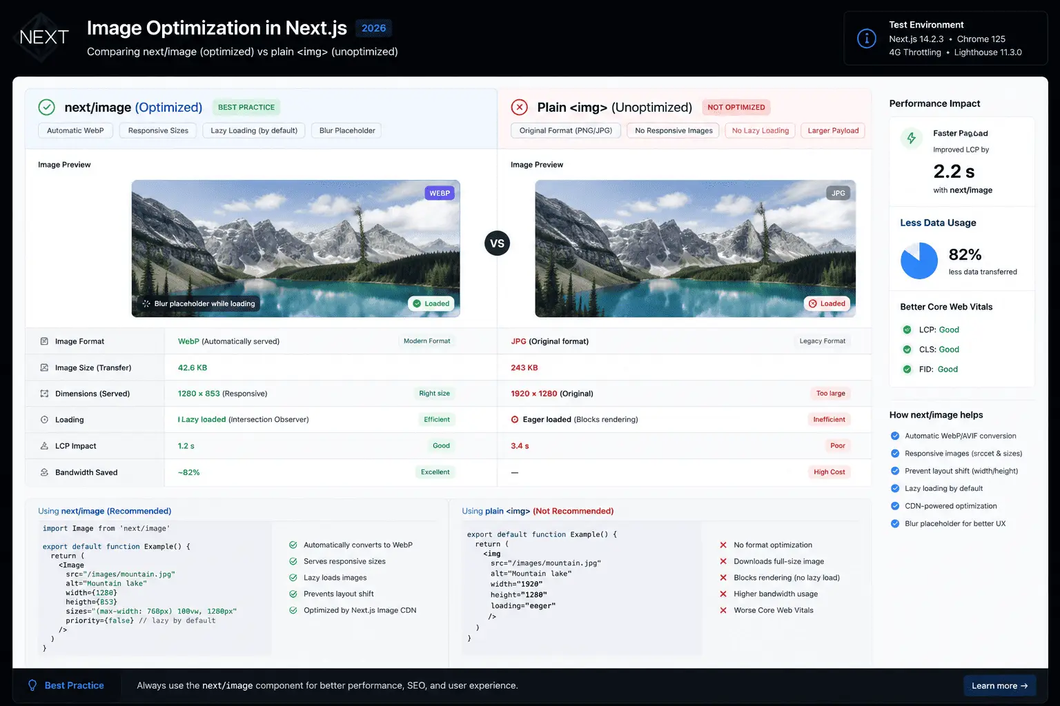Click the spinner icon in Blur placeholder label

[x=146, y=303]
